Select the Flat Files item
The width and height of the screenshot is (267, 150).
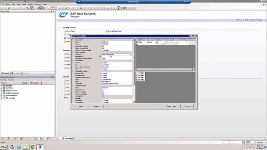[x=9, y=86]
